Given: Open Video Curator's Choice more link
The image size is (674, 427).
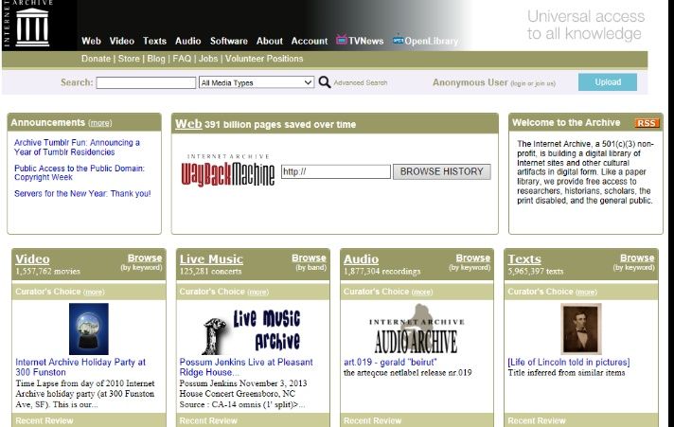Looking at the screenshot, I should pyautogui.click(x=94, y=292).
